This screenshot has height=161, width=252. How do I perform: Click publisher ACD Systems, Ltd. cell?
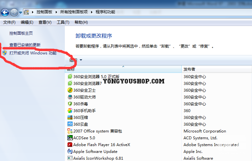tap(200, 138)
